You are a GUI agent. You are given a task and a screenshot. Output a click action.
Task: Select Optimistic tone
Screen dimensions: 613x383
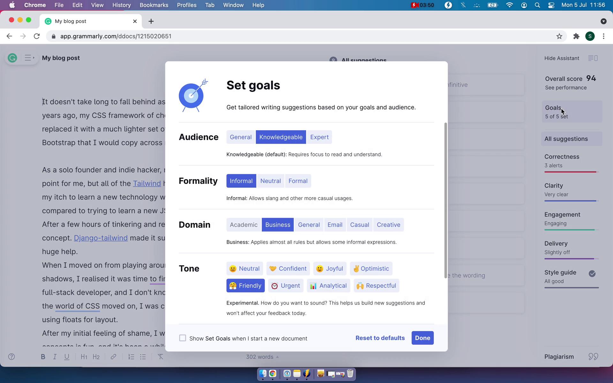click(x=371, y=269)
